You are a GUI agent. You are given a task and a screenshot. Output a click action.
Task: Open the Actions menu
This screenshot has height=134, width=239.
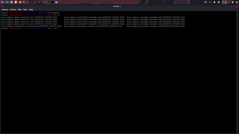tap(13, 10)
